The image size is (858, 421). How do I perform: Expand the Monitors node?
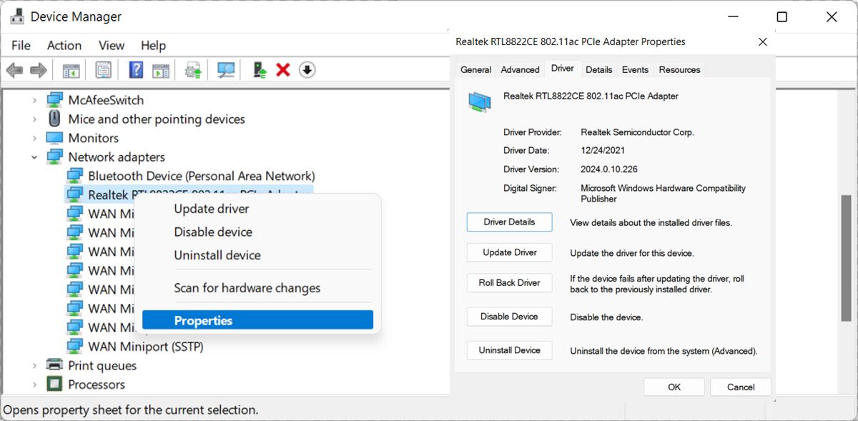tap(34, 138)
